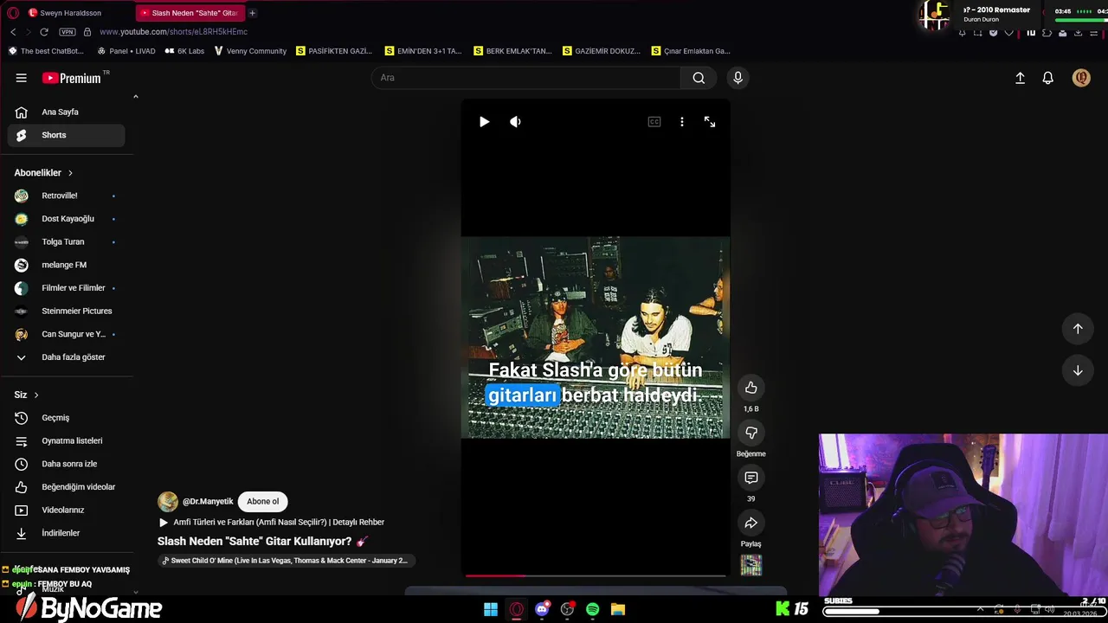Open the 6K Labs bookmark
Viewport: 1108px width, 623px height.
click(184, 51)
